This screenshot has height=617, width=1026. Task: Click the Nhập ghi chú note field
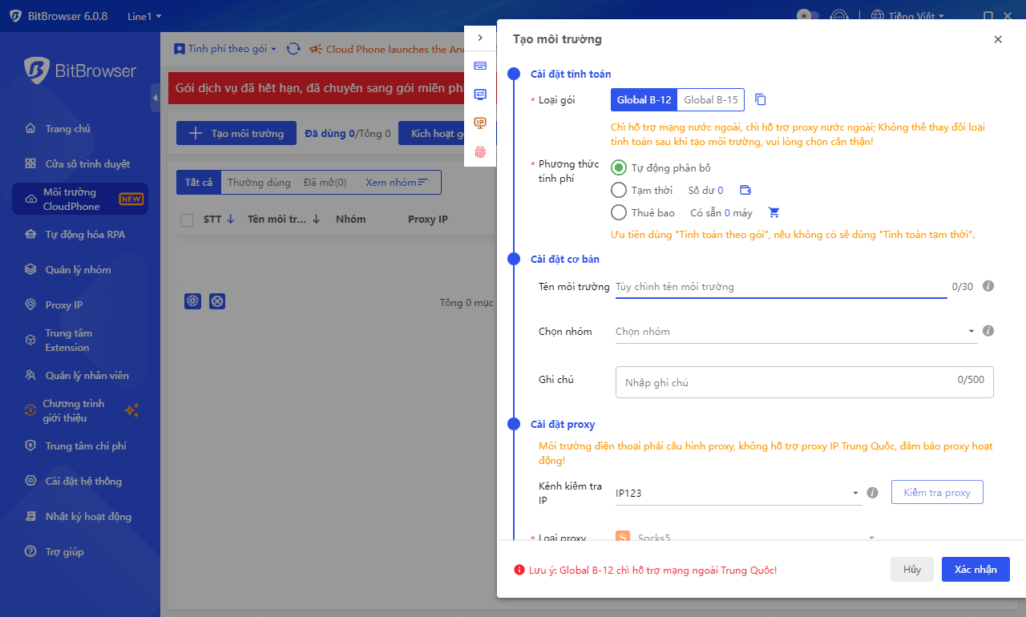pyautogui.click(x=805, y=382)
